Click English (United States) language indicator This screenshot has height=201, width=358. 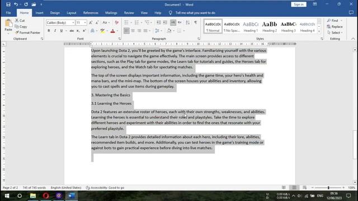point(66,188)
